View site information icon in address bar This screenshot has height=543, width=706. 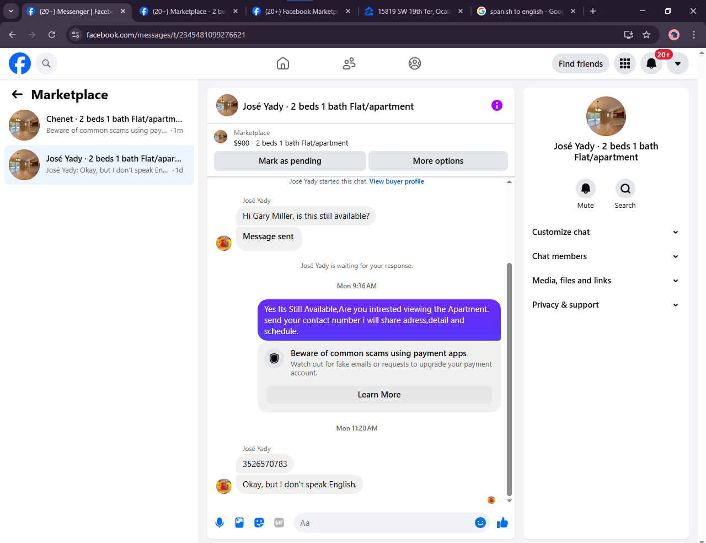click(76, 35)
